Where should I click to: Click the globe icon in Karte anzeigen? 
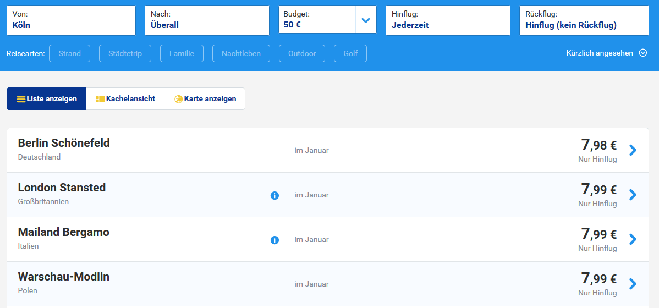(x=178, y=99)
